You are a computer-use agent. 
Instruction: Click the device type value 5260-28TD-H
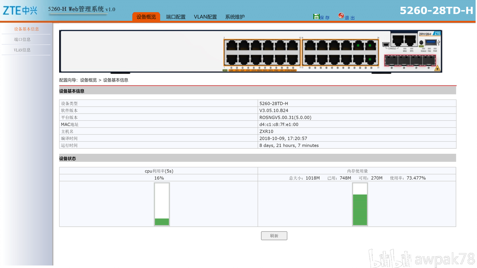coord(274,103)
